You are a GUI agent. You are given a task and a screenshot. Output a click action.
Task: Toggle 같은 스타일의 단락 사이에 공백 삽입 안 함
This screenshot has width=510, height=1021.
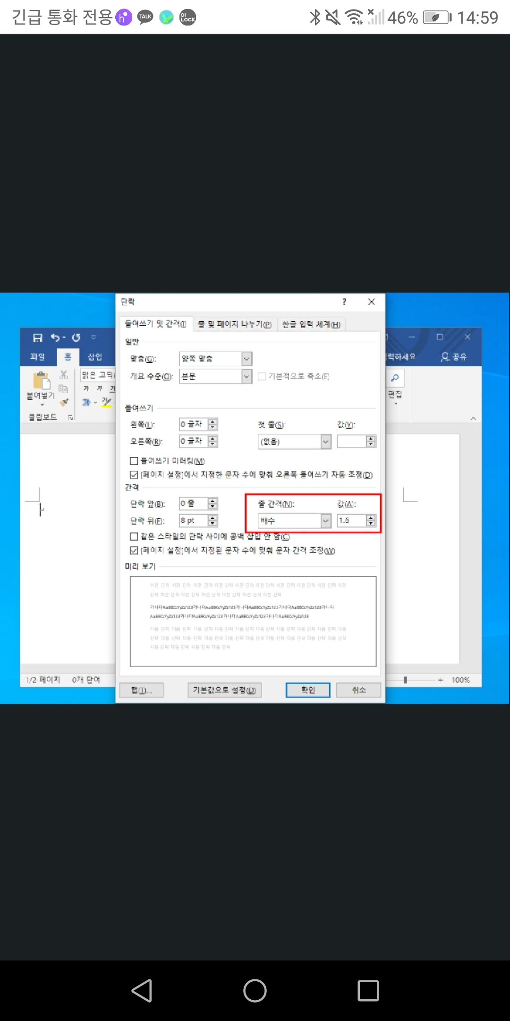134,536
